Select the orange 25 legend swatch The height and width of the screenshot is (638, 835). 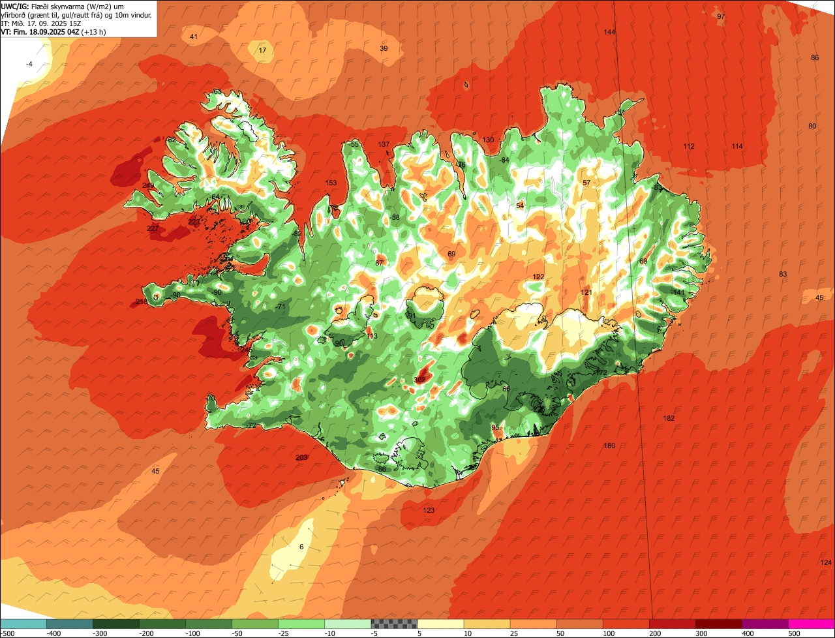click(532, 624)
